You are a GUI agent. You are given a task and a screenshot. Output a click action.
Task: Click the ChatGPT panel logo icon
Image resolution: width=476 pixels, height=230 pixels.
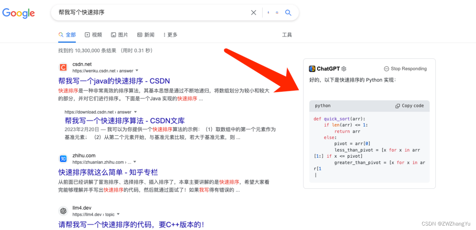[x=312, y=69]
